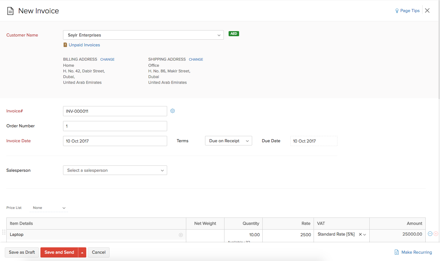Remove the Standard Rate tax with the X
This screenshot has width=440, height=261.
pos(360,234)
